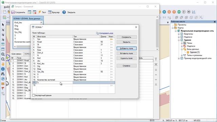The image size is (217, 122).
Task: Click add table icon in query toolbar
Action: click(x=29, y=12)
